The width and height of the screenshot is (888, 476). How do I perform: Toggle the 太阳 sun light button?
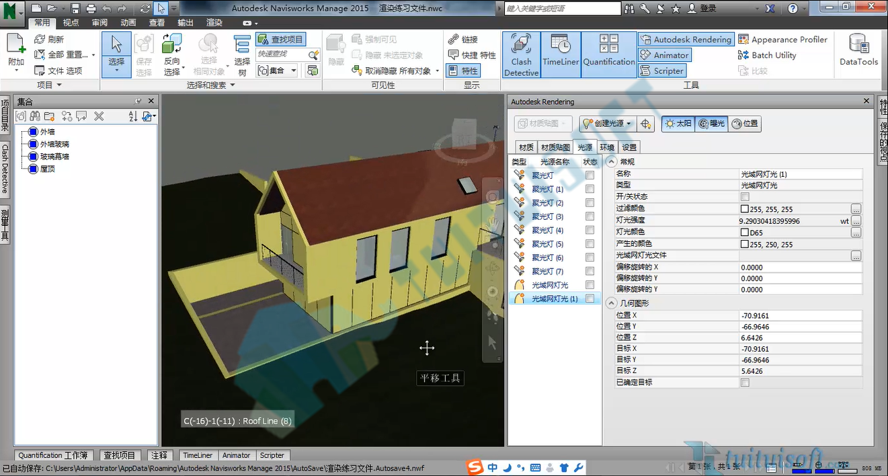tap(677, 124)
